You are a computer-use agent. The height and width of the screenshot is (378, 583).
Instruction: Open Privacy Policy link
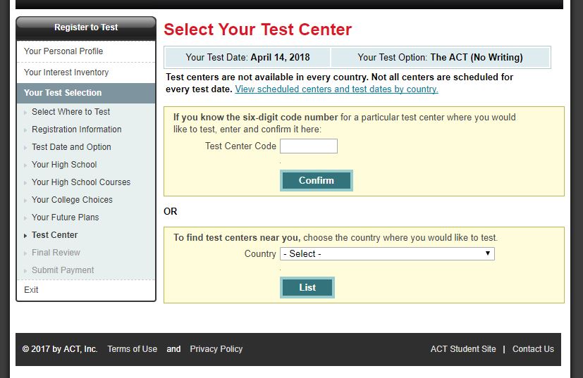(x=216, y=349)
